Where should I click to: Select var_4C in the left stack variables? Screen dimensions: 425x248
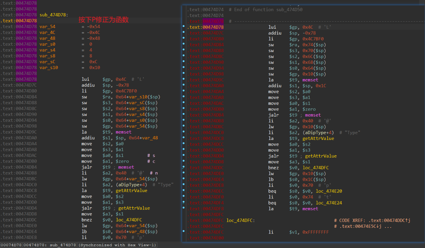click(x=47, y=33)
